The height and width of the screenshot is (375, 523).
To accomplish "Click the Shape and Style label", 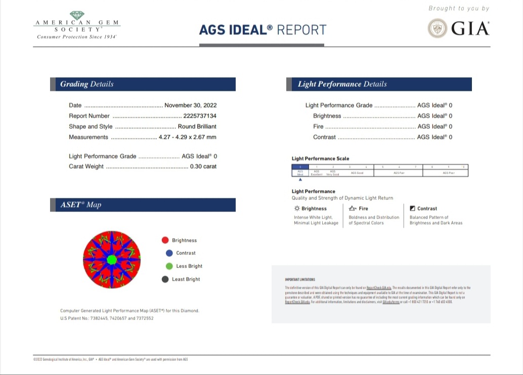I will coord(91,127).
